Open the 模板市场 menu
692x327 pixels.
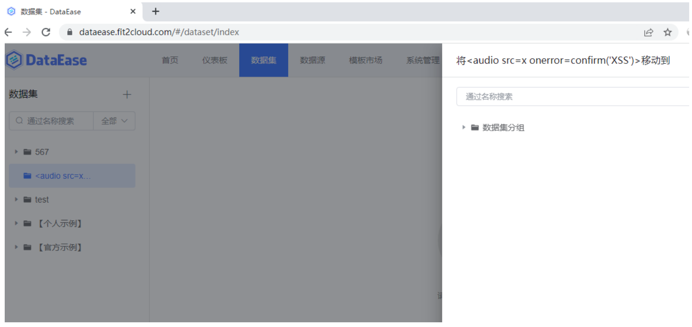coord(366,60)
